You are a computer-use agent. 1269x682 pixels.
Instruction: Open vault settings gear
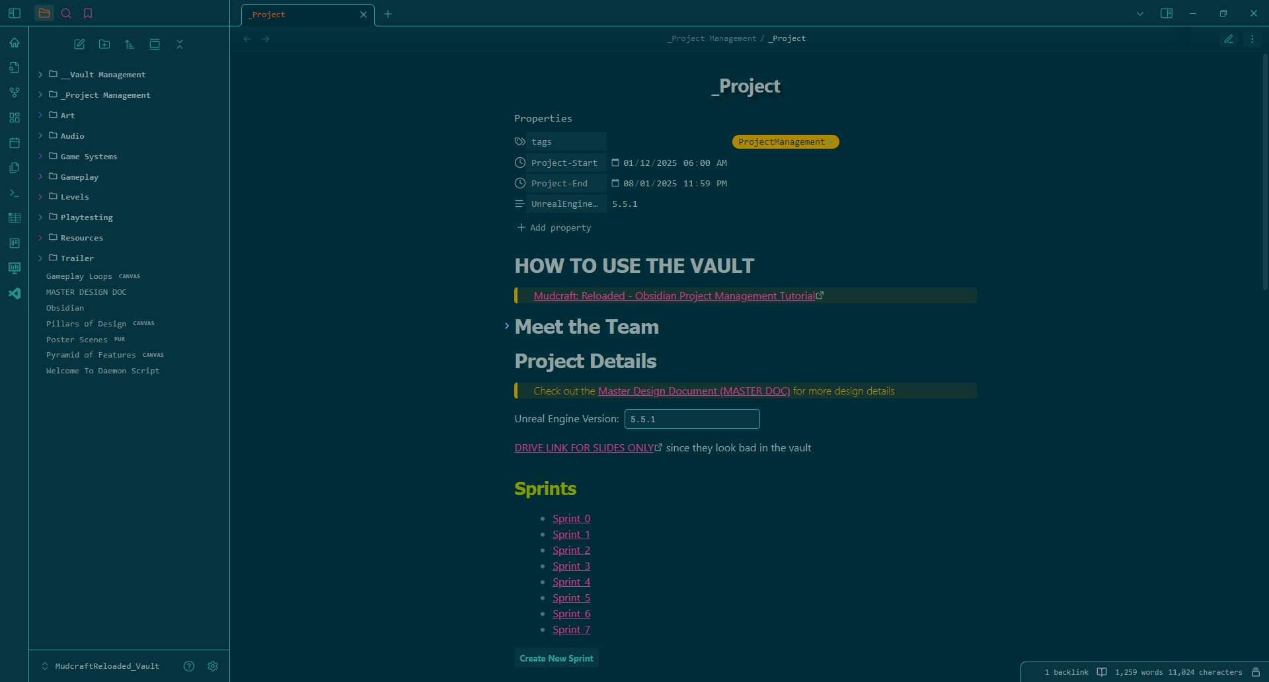point(213,666)
